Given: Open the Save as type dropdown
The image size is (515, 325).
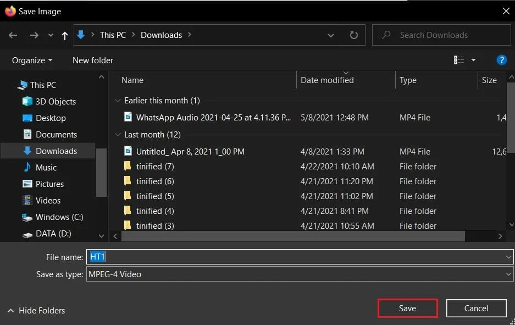Looking at the screenshot, I should [508, 274].
